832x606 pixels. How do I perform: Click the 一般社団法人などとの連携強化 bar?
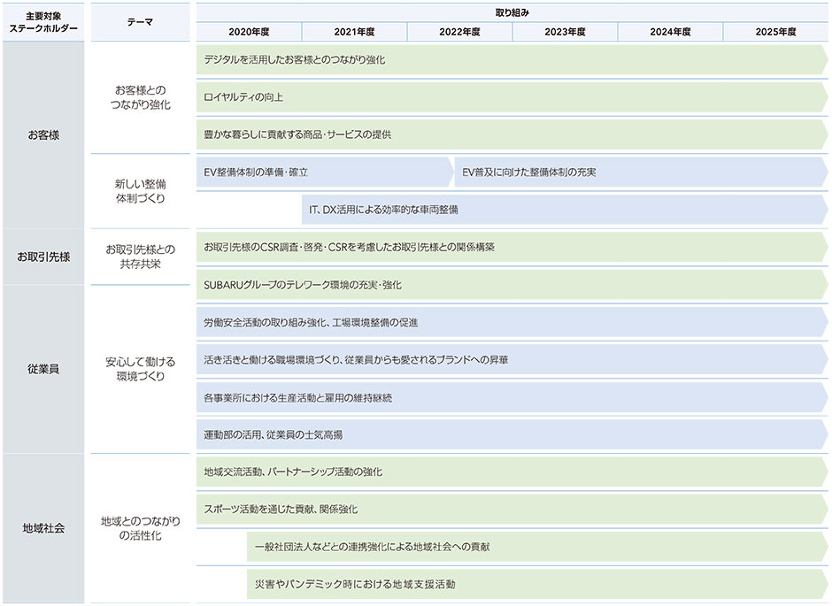(537, 547)
